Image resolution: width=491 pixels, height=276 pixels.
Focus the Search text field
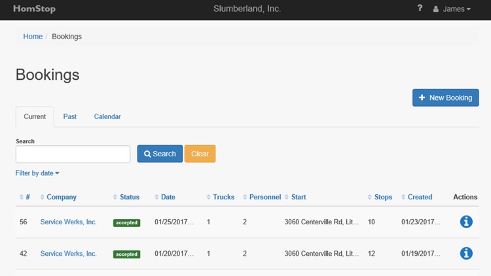pos(73,154)
